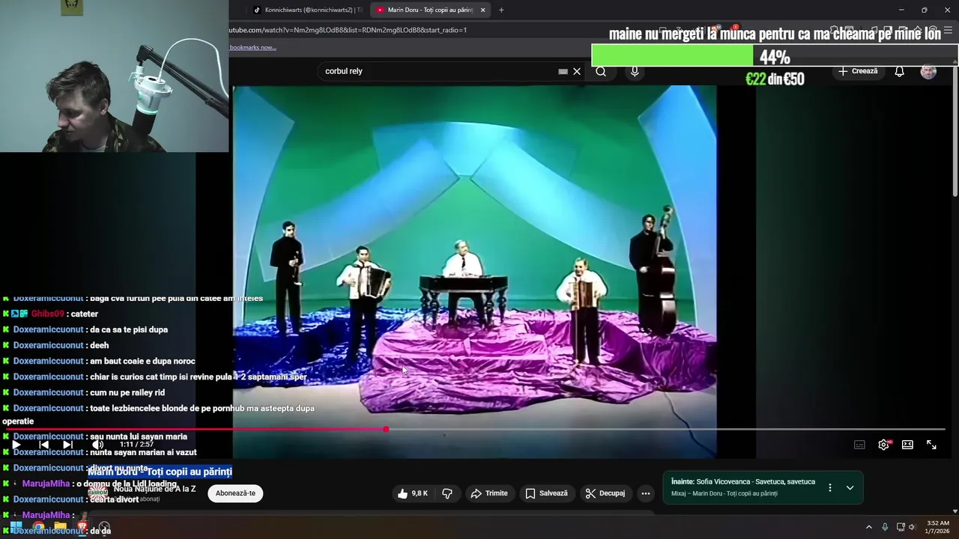Click the chat message 'cum nu pe railey rid'
The image size is (959, 539).
[x=127, y=392]
